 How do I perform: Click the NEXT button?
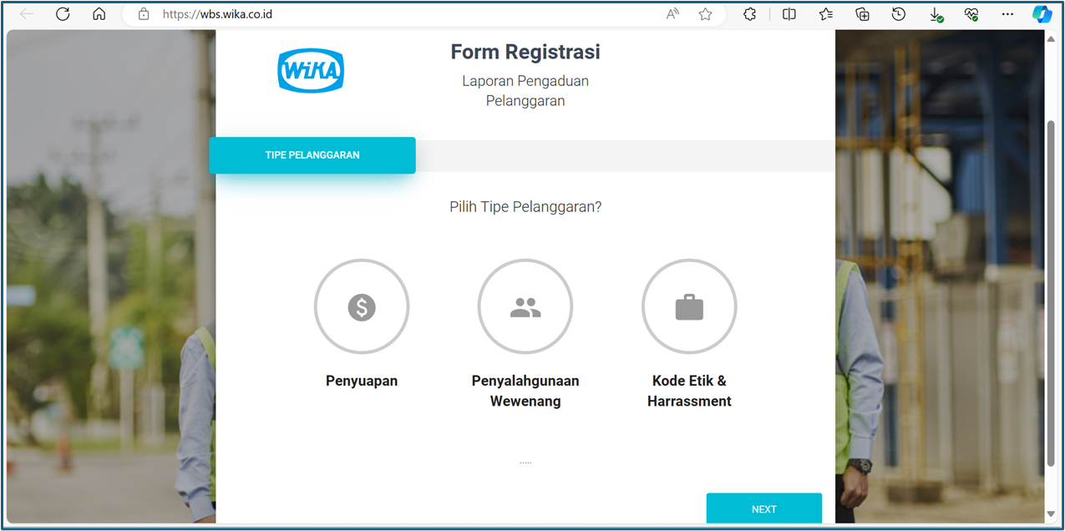coord(763,508)
